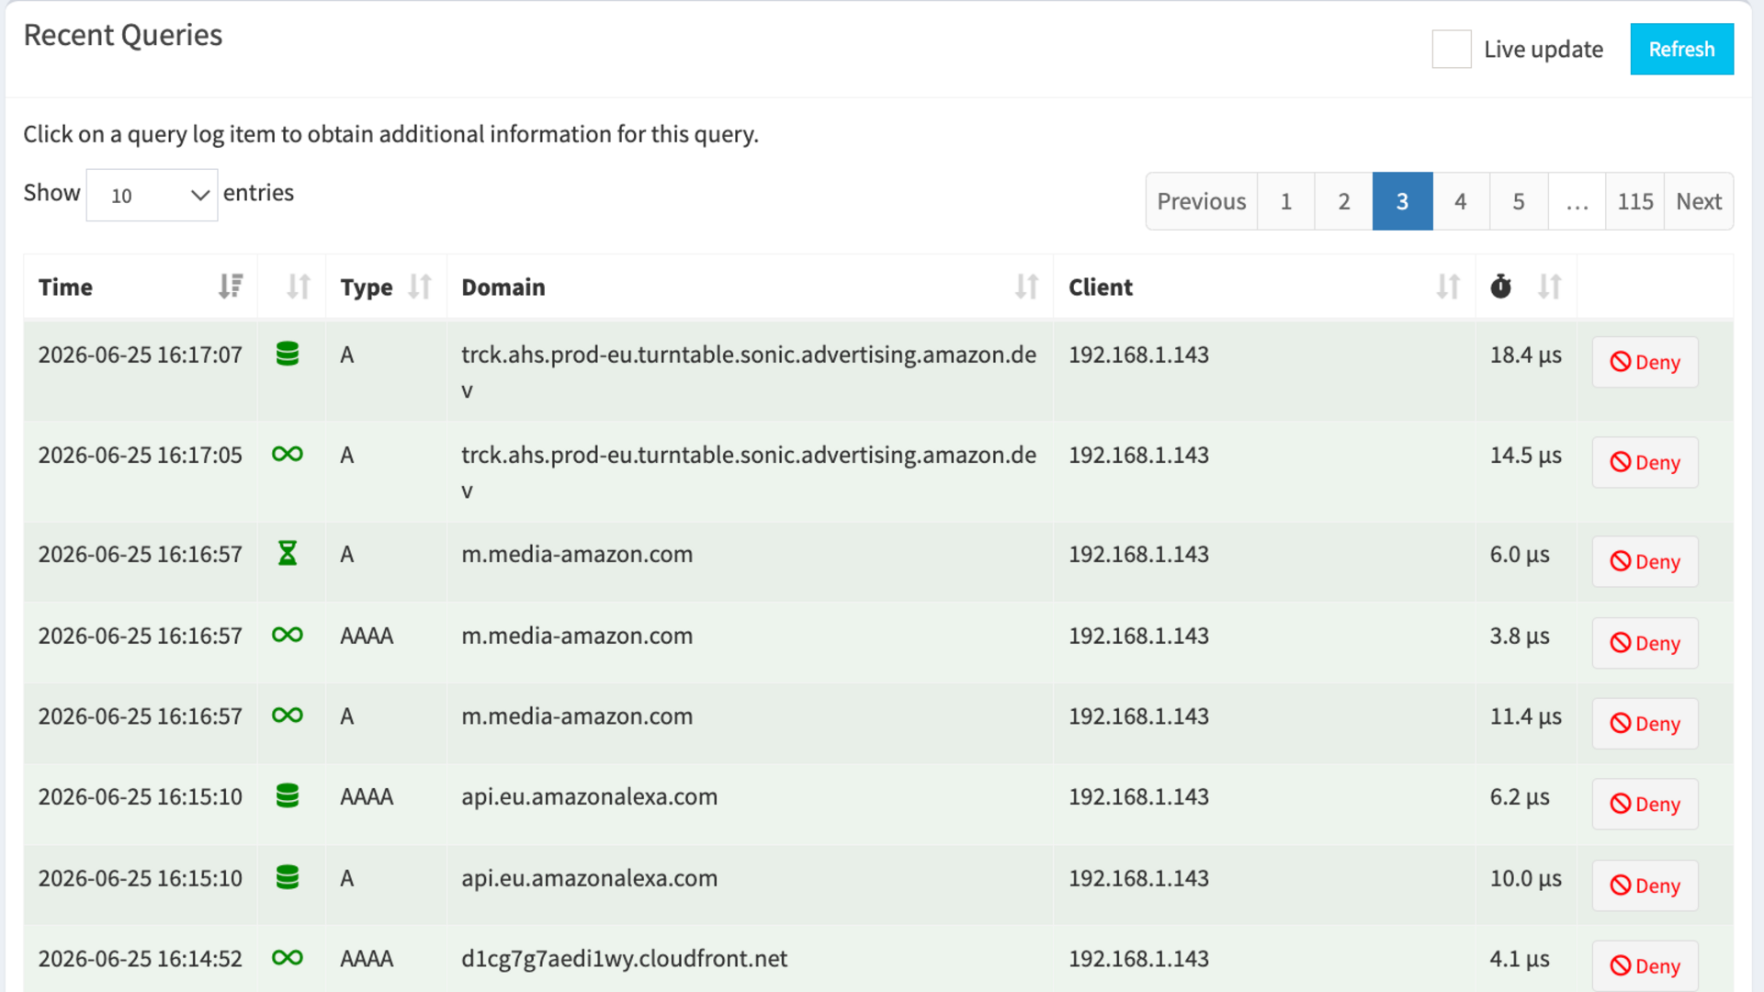Click the Refresh button

pos(1681,50)
